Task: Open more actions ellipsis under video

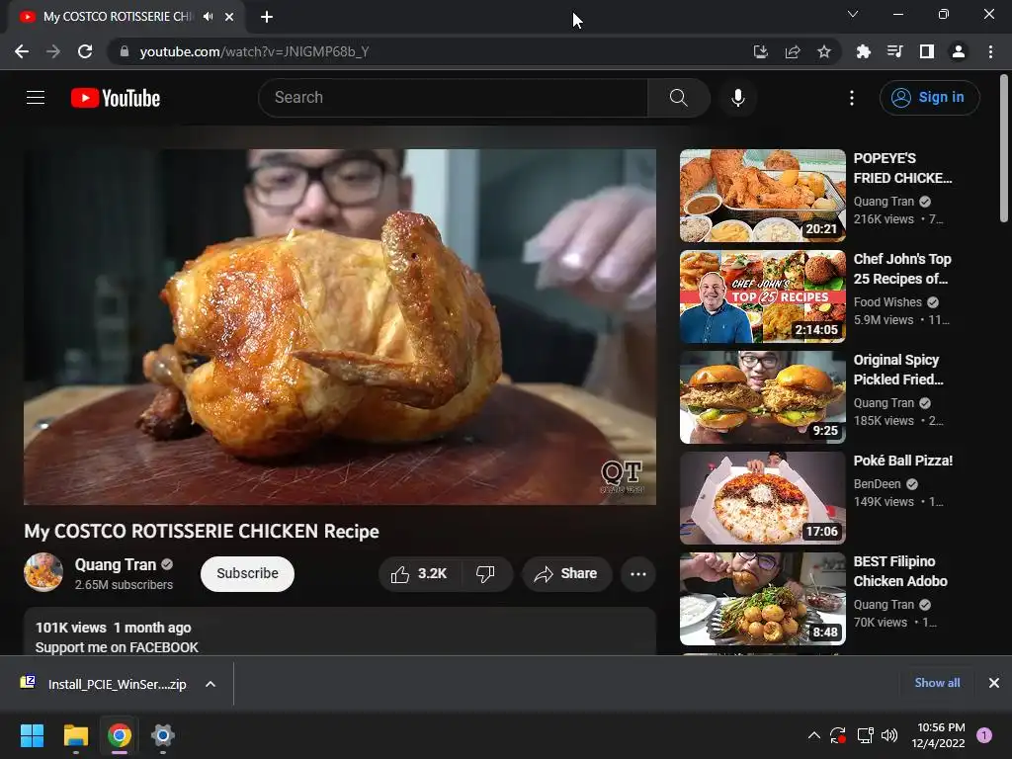Action: tap(638, 574)
